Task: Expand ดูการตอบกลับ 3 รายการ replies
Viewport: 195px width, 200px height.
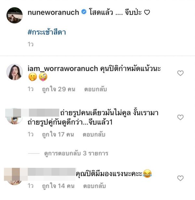Action: coord(76,153)
